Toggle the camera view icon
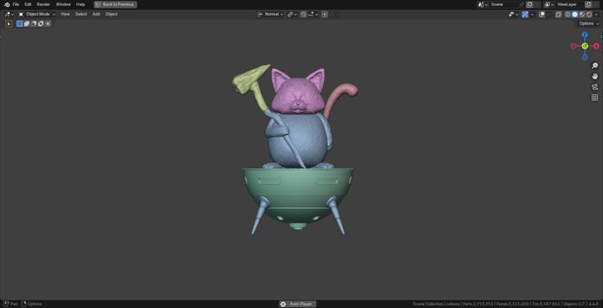The image size is (603, 308). click(595, 87)
